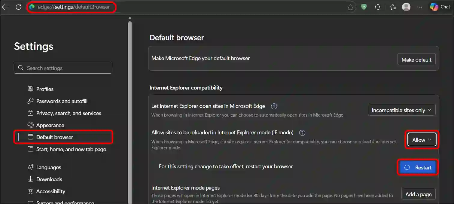Open the profile avatar menu
The image size is (454, 204).
[x=406, y=7]
